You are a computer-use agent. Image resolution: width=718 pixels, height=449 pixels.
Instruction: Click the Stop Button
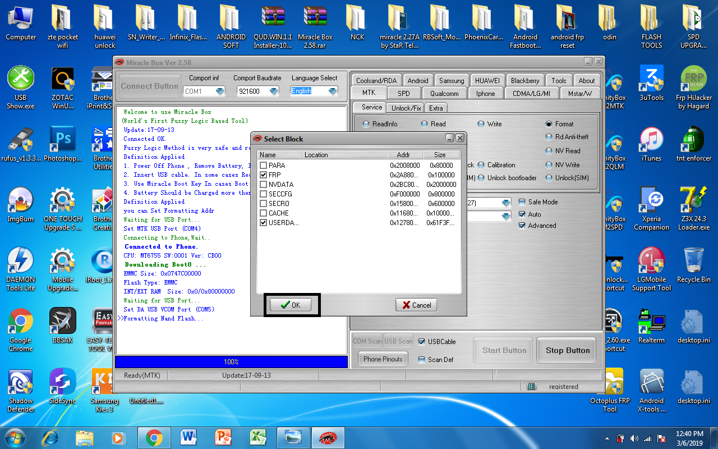pyautogui.click(x=568, y=350)
